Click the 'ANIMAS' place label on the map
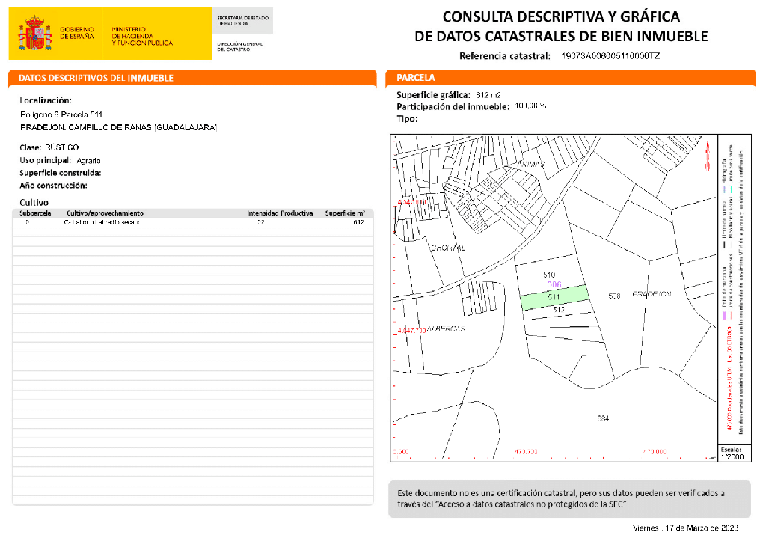This screenshot has width=766, height=541. click(530, 164)
